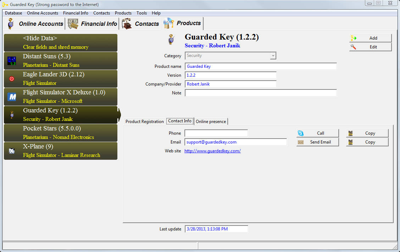The height and width of the screenshot is (252, 400).
Task: Click the Security - Robert Janik header subtitle
Action: [x=212, y=46]
